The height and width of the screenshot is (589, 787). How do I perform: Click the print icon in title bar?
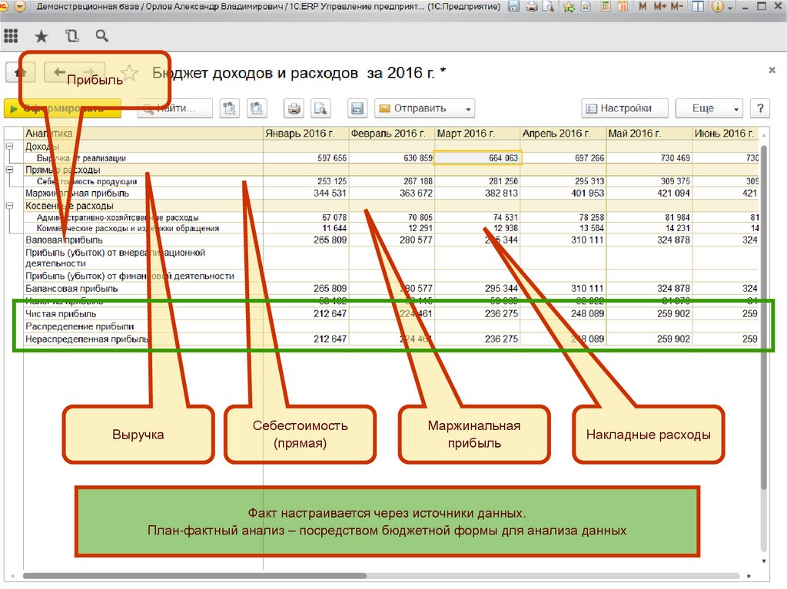click(x=532, y=6)
